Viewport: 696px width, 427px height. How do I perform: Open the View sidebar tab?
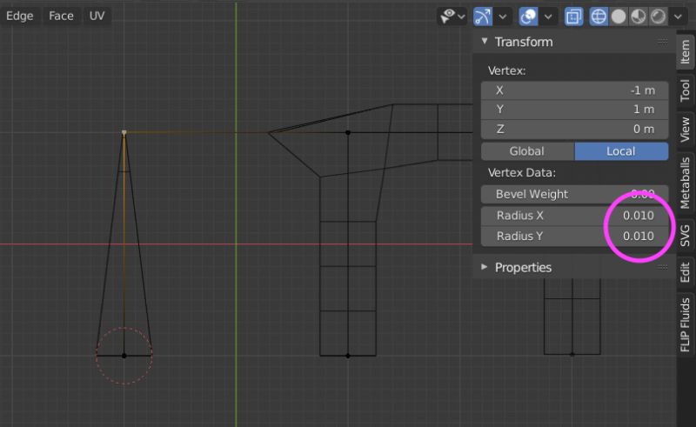(686, 130)
